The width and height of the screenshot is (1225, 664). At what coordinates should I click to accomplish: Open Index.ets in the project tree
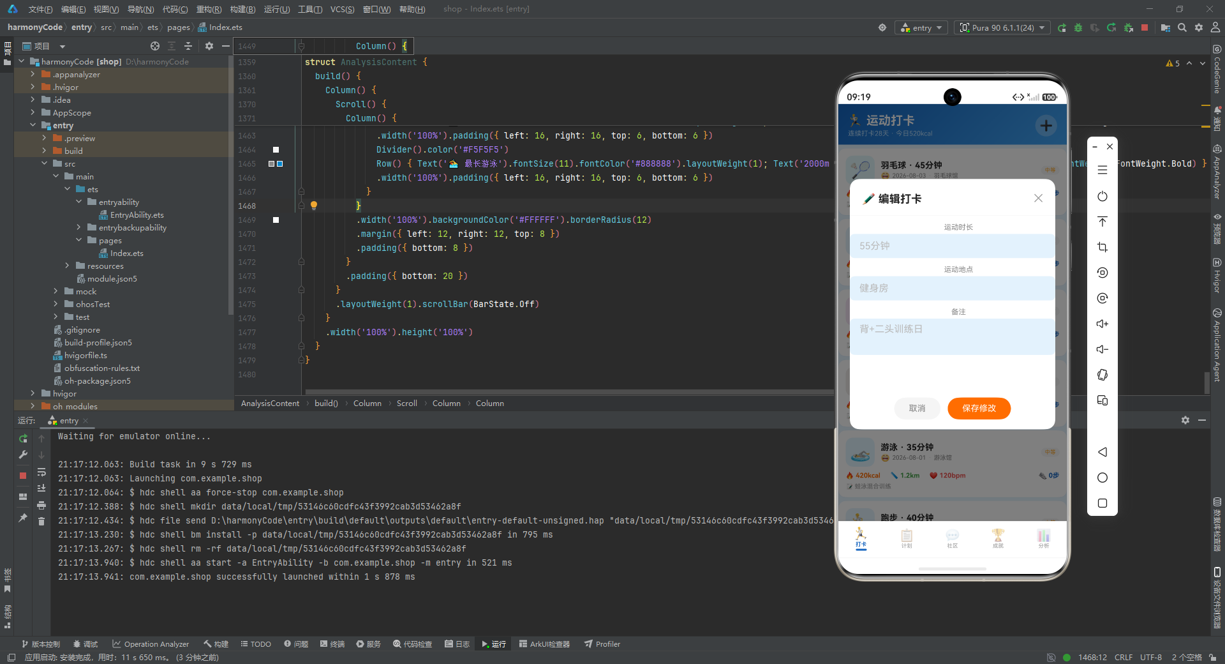tap(126, 253)
